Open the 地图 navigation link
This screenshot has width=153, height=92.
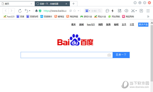tap(100, 24)
